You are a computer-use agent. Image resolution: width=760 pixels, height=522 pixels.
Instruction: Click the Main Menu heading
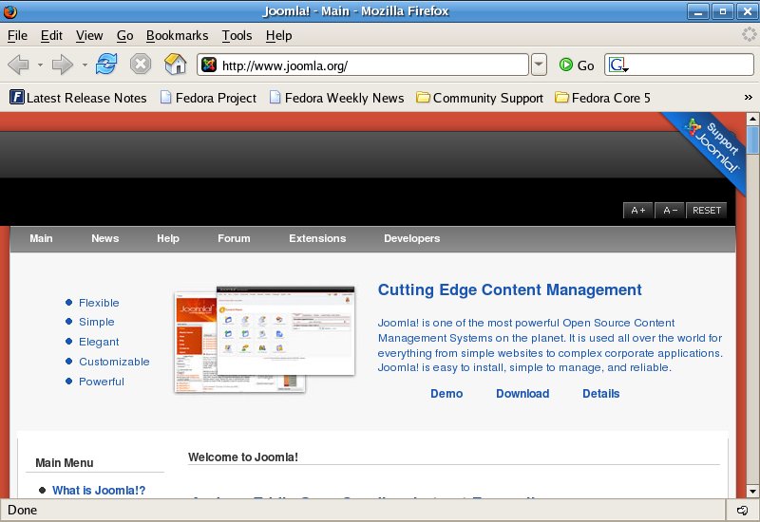click(x=65, y=463)
